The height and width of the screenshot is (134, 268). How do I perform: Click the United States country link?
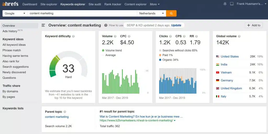coord(230,56)
